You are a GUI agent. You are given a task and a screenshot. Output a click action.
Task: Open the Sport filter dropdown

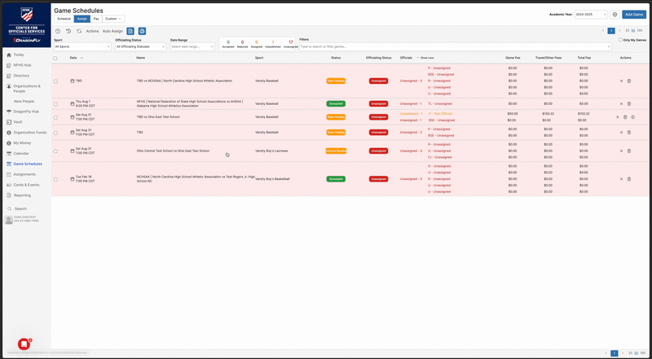pyautogui.click(x=82, y=46)
